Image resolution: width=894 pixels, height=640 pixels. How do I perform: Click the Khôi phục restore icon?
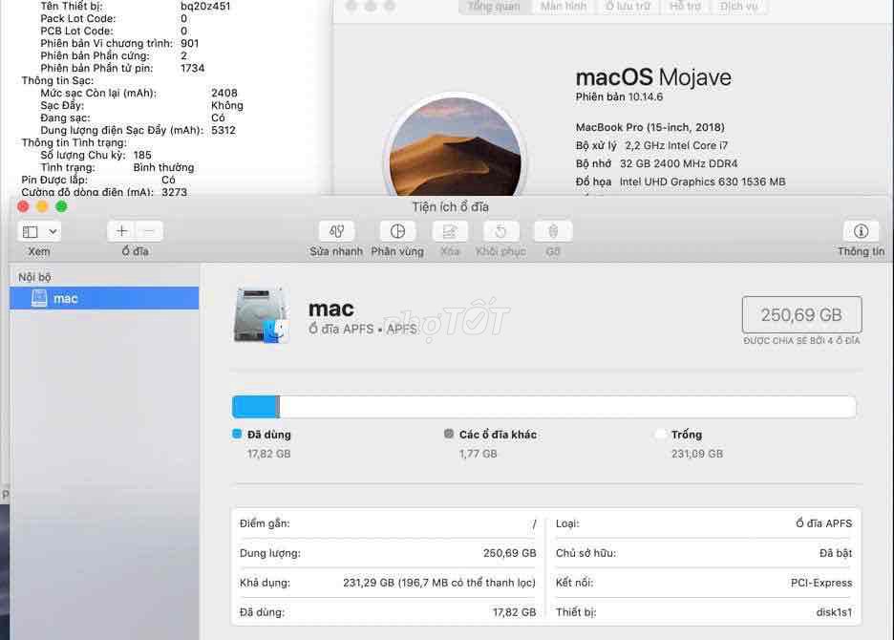(500, 232)
